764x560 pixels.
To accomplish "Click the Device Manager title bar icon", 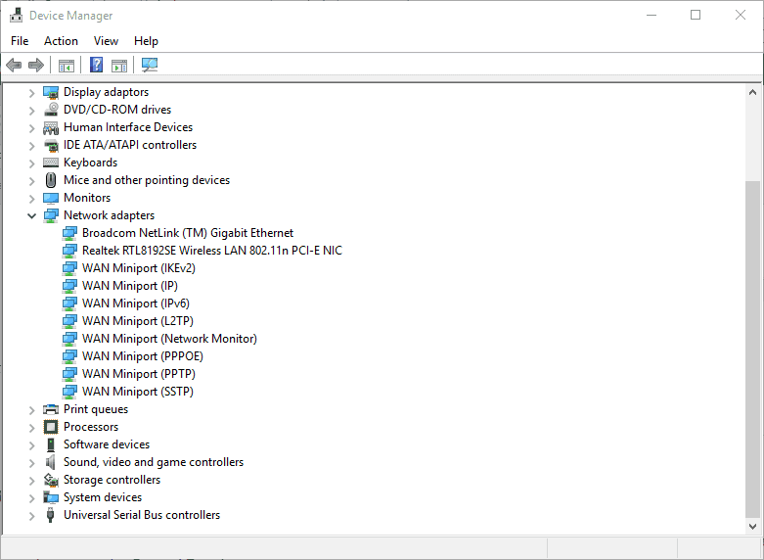I will [16, 15].
